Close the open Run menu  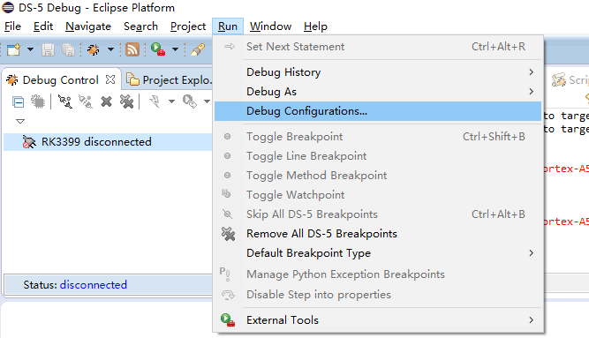pyautogui.click(x=228, y=26)
